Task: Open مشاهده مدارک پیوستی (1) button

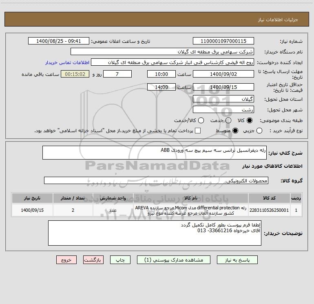Action: [174, 260]
